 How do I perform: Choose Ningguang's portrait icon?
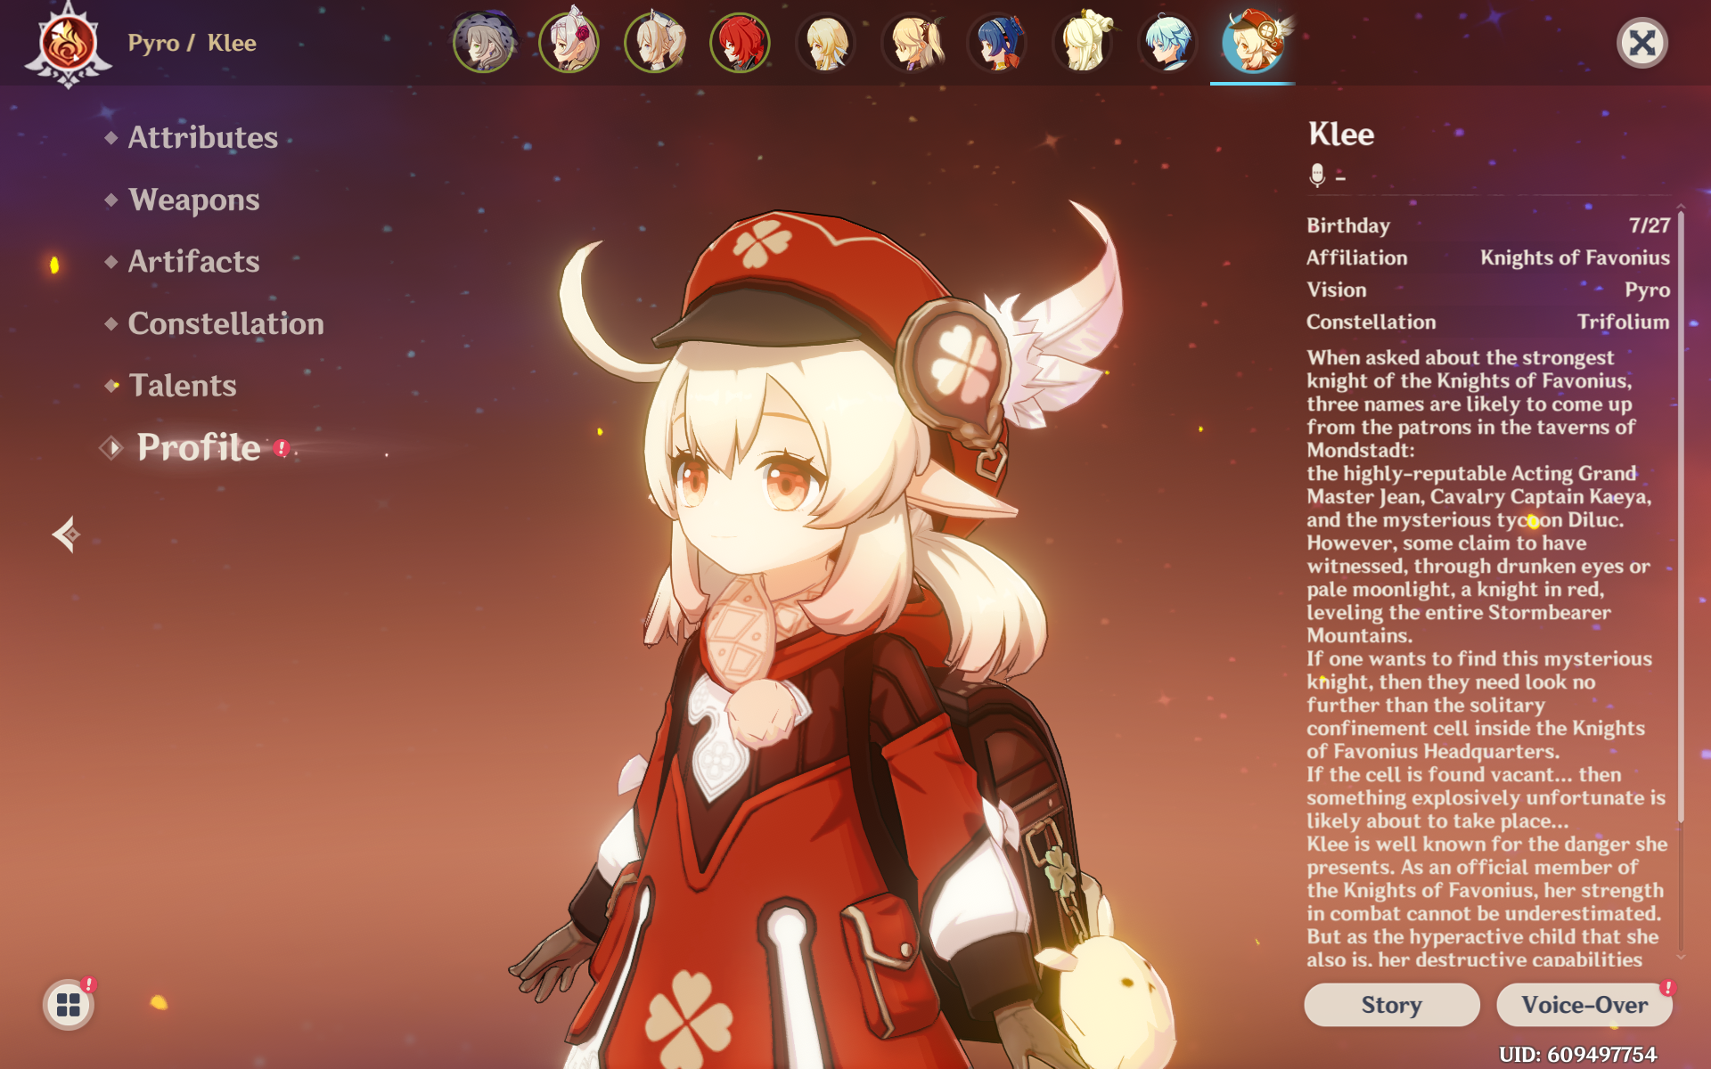pos(1083,42)
